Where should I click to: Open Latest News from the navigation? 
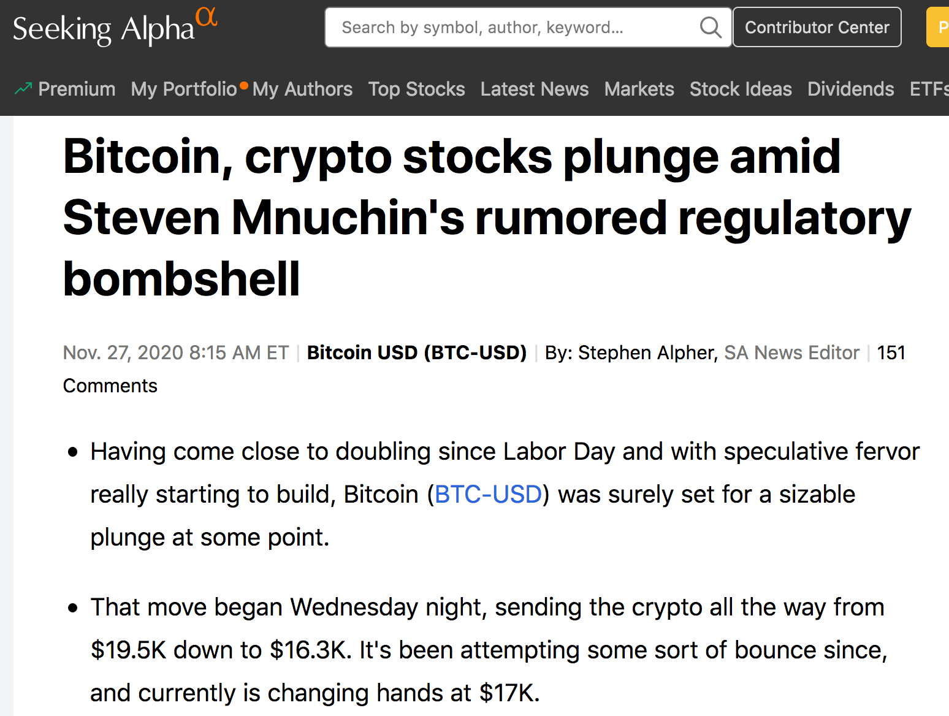[534, 89]
